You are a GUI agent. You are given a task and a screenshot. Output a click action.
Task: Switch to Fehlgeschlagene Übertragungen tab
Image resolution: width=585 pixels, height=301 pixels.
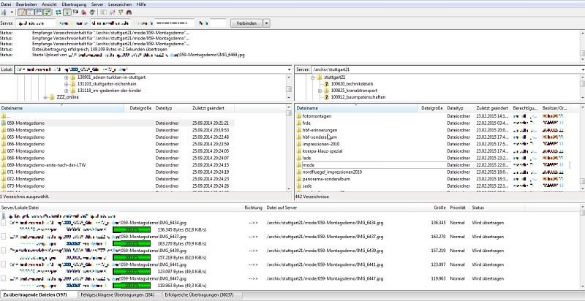tap(117, 294)
